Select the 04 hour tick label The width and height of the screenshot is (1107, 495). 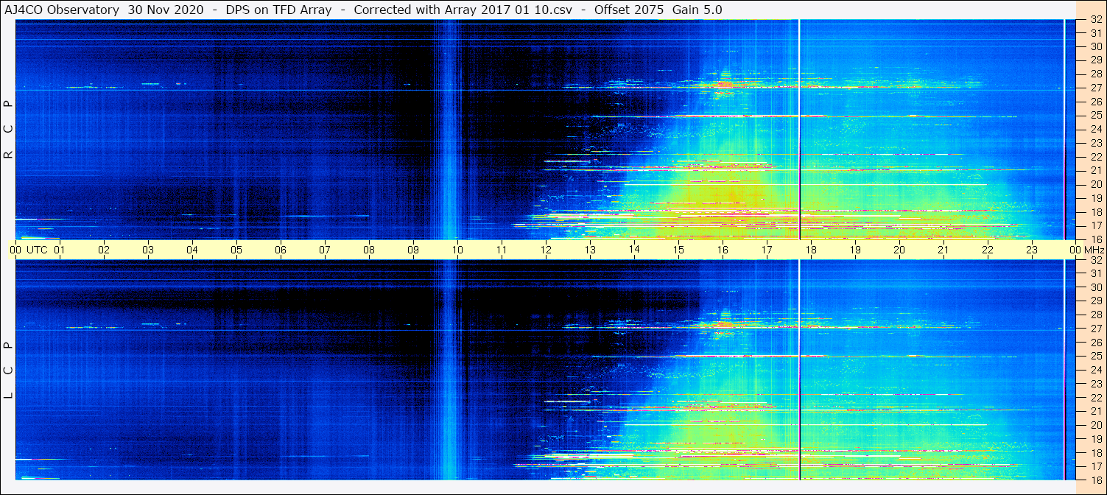pyautogui.click(x=192, y=250)
